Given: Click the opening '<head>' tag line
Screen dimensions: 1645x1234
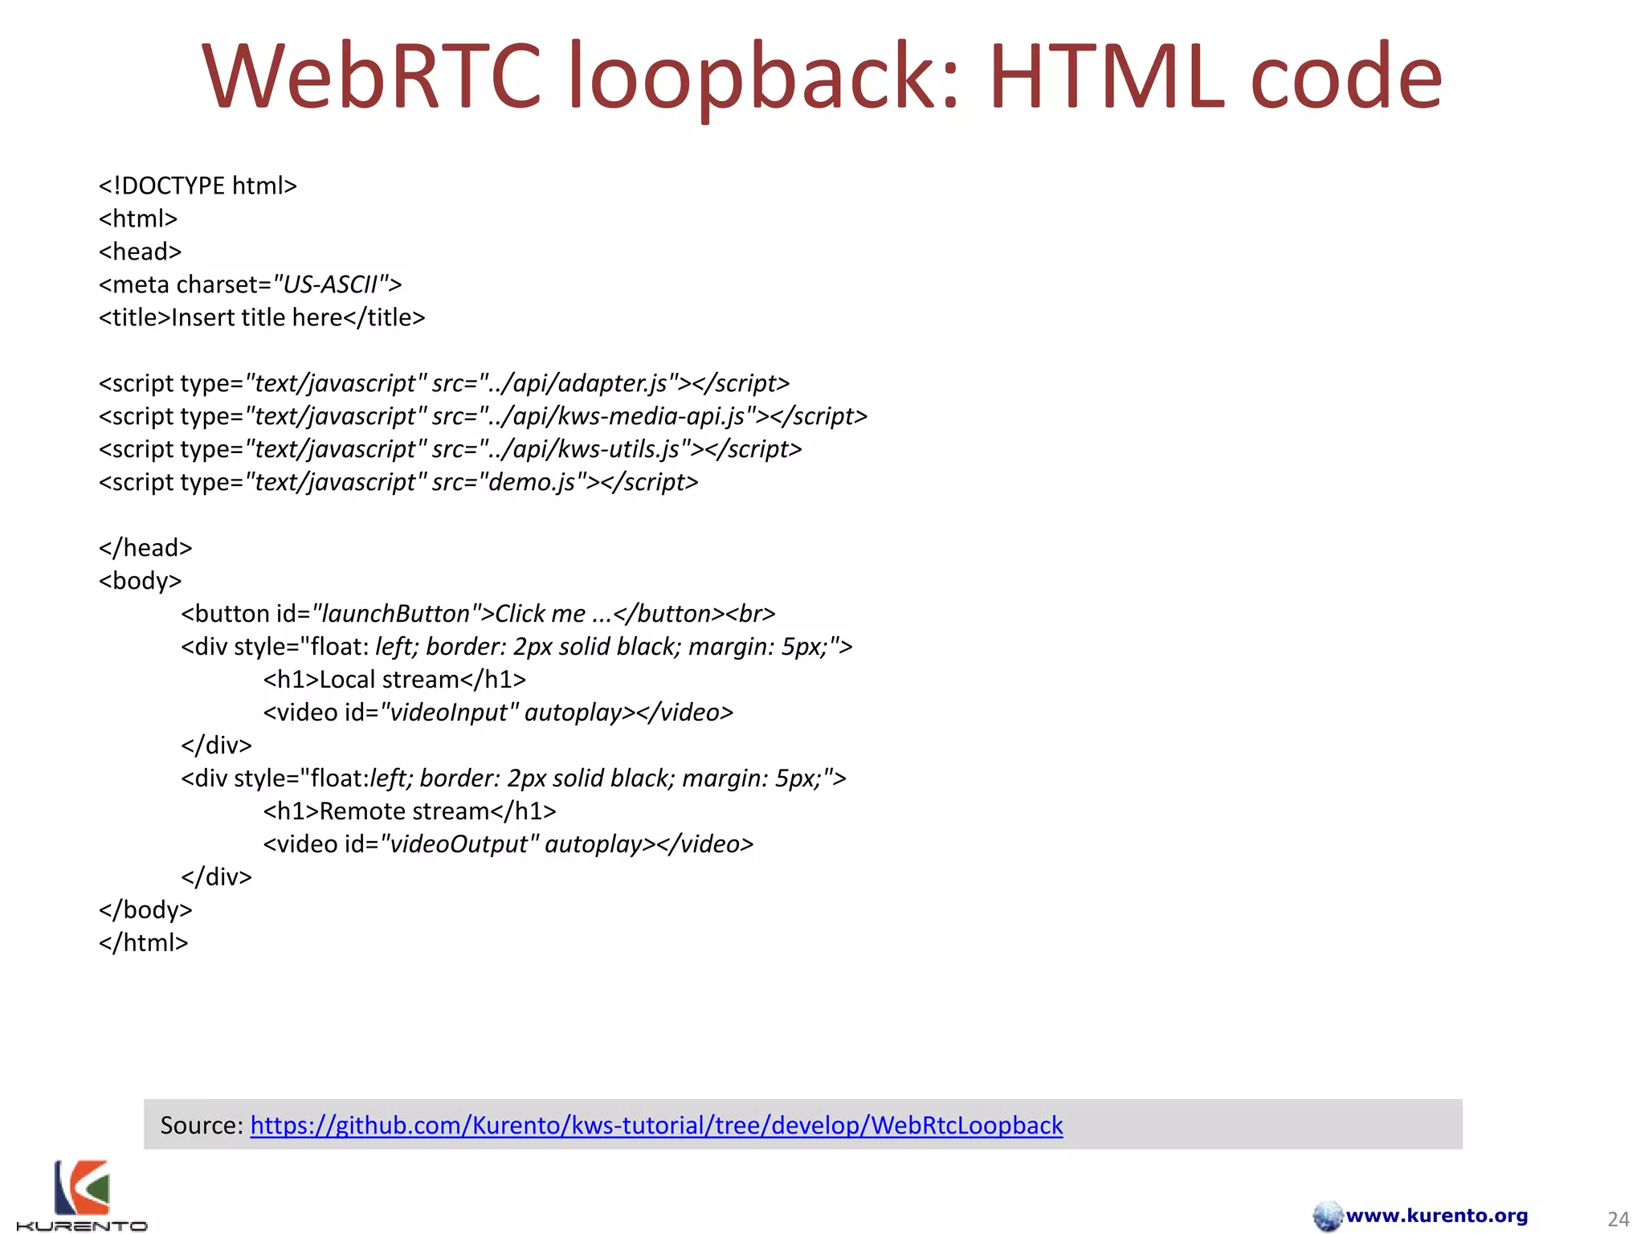Looking at the screenshot, I should coord(140,251).
